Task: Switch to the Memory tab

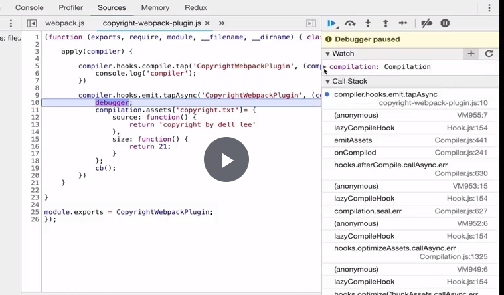Action: pos(155,8)
